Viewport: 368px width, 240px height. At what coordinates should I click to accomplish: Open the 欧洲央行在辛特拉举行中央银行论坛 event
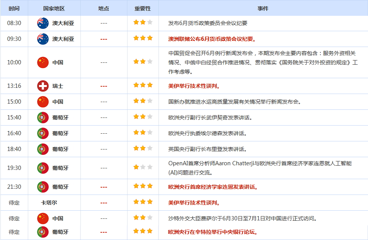213,232
